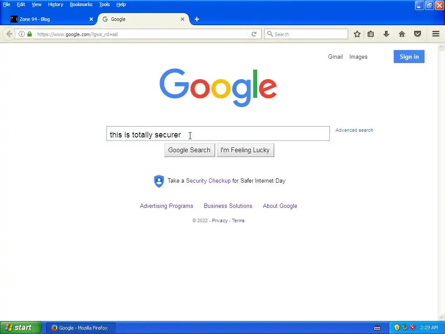
Task: Click the I'm Feeling Lucky button
Action: (245, 150)
